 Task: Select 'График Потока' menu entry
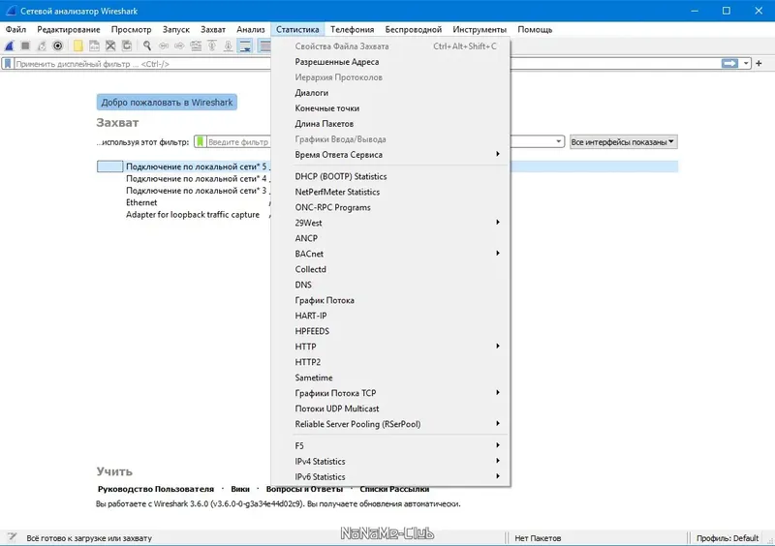click(390, 300)
